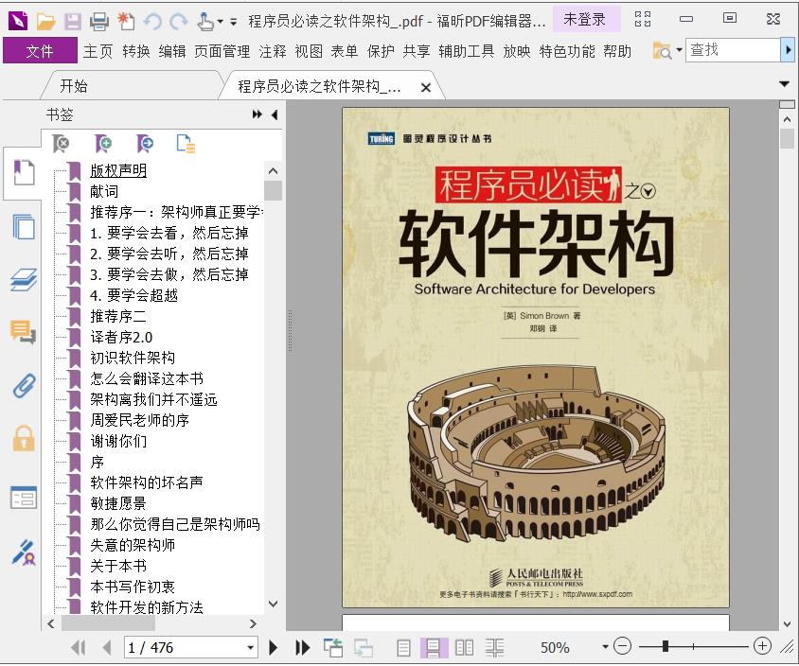Screen dimensions: 799x666
Task: Select the 版权声明 bookmark
Action: (118, 170)
